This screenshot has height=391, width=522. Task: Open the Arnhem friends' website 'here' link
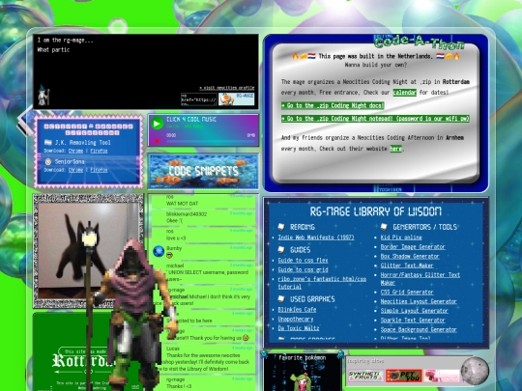pyautogui.click(x=395, y=149)
